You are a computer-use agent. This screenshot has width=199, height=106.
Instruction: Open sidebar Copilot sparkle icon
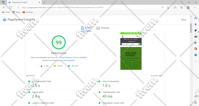tap(195, 24)
